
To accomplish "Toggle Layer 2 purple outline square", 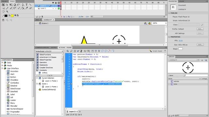I will coord(59,6).
